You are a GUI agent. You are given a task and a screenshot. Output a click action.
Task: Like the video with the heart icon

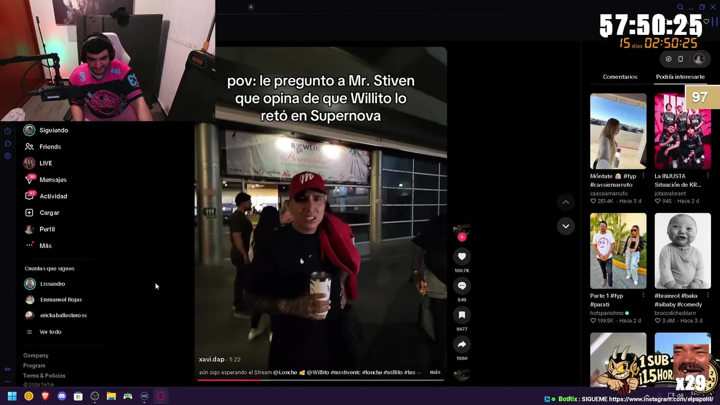pyautogui.click(x=462, y=256)
